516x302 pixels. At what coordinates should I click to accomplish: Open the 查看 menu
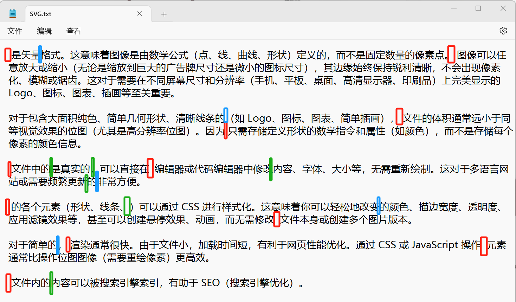73,31
